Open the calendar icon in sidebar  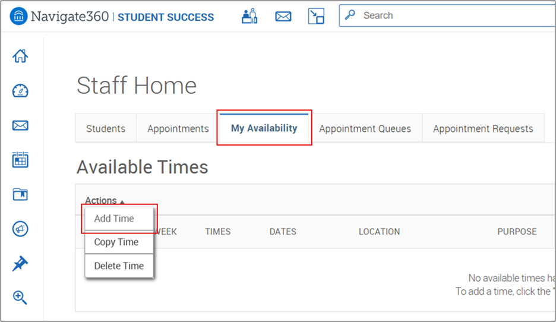point(20,160)
